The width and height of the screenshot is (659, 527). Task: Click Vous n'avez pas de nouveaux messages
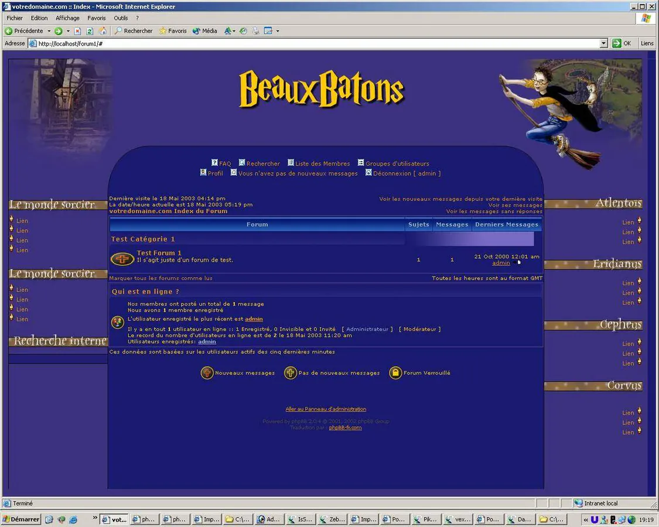coord(298,173)
